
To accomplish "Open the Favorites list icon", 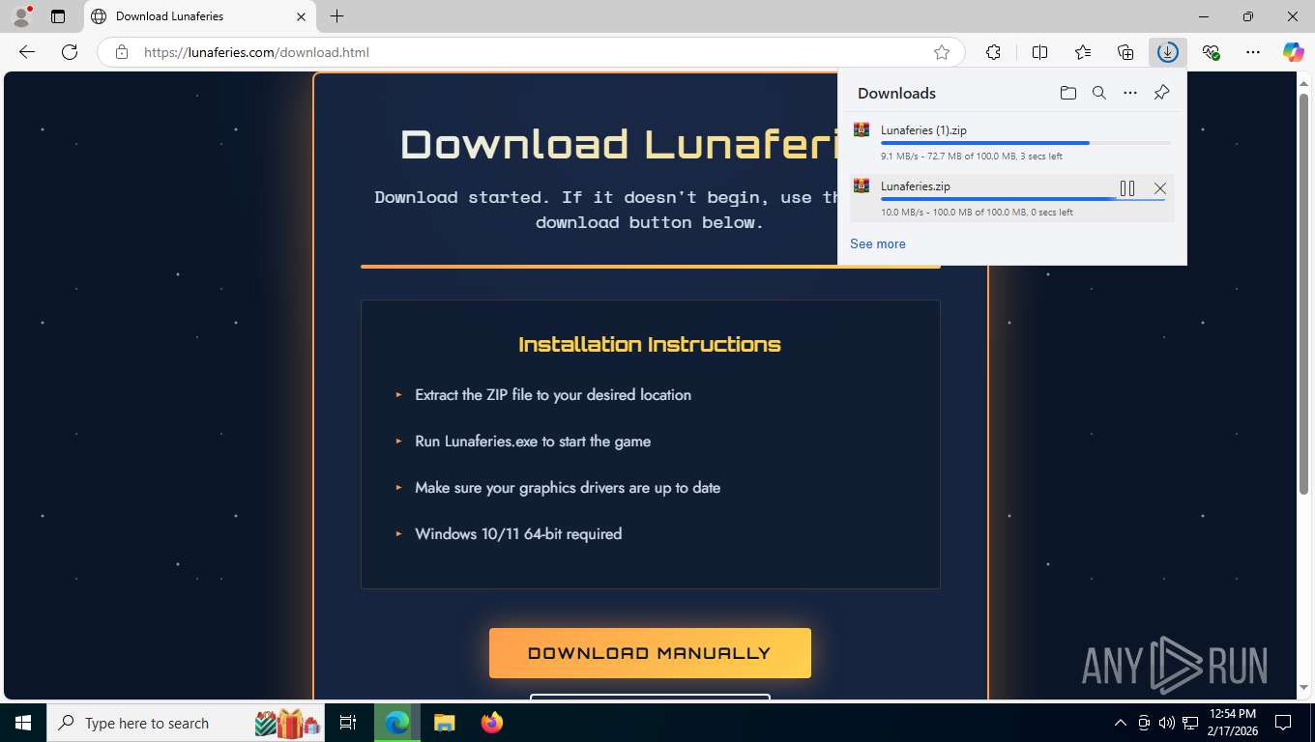I will pos(1082,52).
